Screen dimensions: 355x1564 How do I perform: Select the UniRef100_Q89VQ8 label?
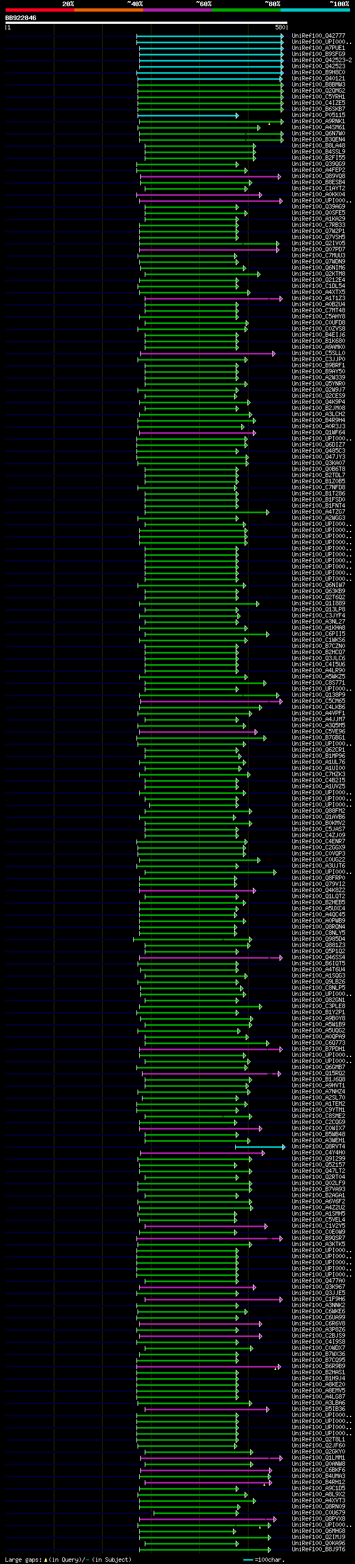click(x=318, y=176)
